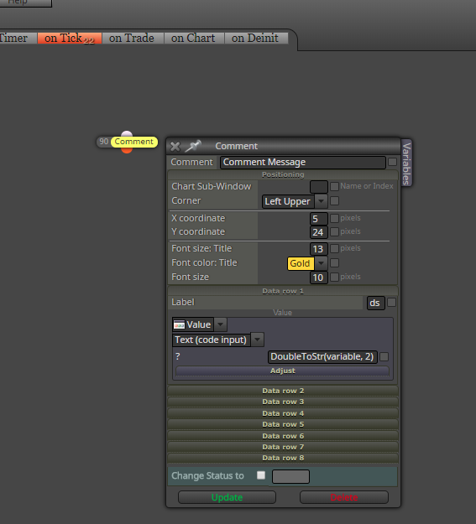The height and width of the screenshot is (524, 476).
Task: Click the green Update button
Action: click(x=227, y=497)
